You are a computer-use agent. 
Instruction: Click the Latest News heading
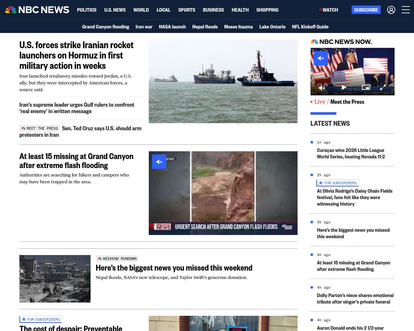click(330, 123)
